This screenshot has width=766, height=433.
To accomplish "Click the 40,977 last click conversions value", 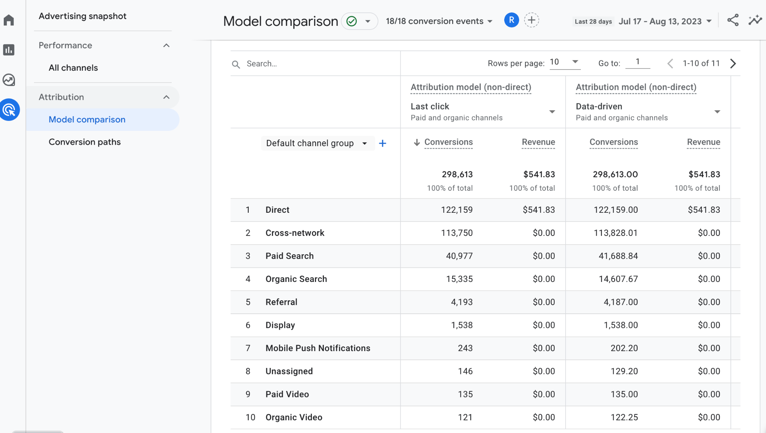I will (x=459, y=256).
